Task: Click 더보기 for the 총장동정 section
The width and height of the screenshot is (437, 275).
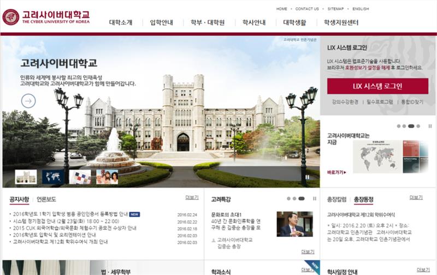Action: tap(416, 198)
